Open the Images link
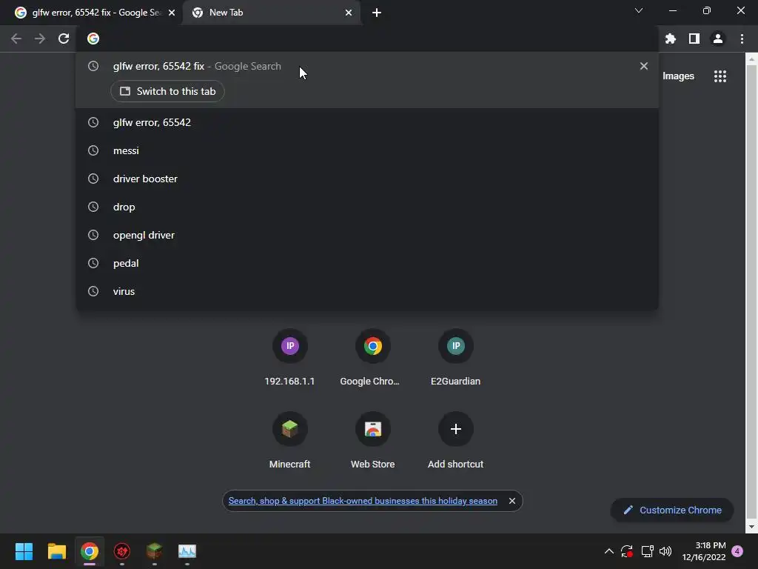 678,76
